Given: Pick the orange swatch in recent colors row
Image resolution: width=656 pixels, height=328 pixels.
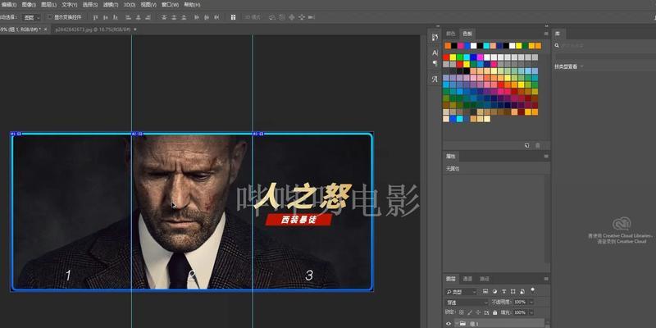Looking at the screenshot, I should (x=448, y=46).
